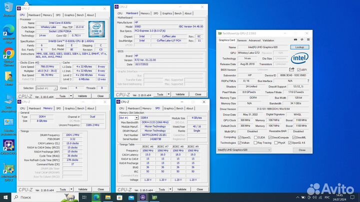Open the Mail app from the taskbar
The image size is (360, 202).
131,197
